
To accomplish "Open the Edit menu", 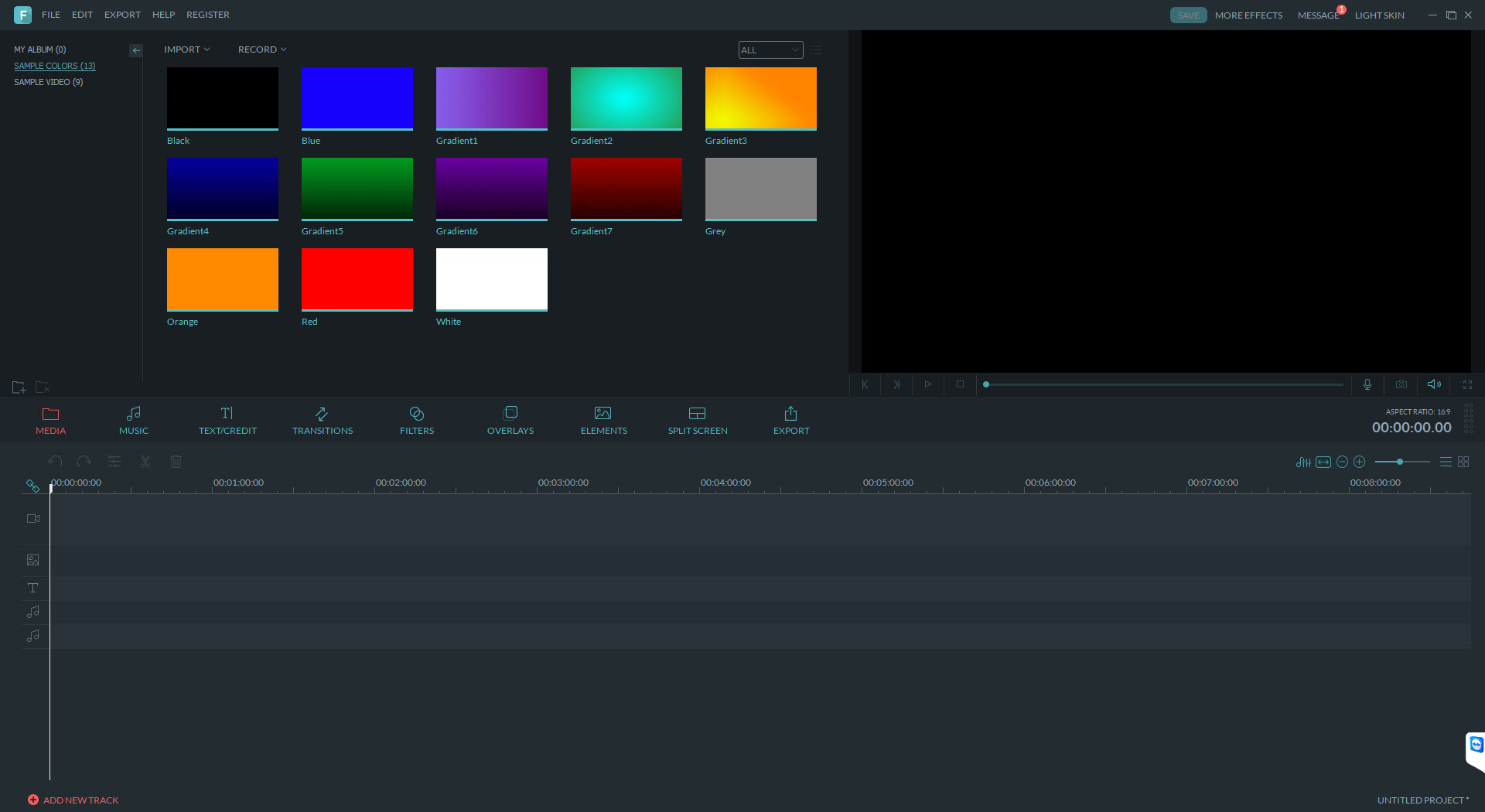I will (x=82, y=15).
